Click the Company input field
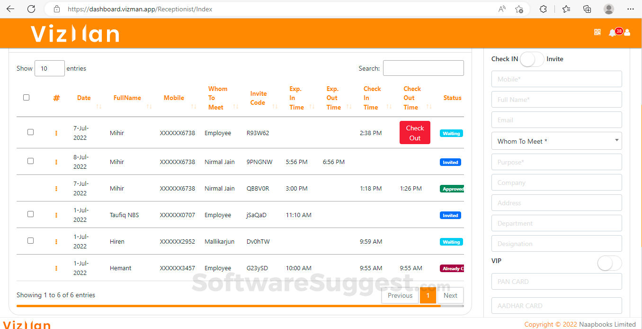The width and height of the screenshot is (642, 329). click(x=557, y=183)
